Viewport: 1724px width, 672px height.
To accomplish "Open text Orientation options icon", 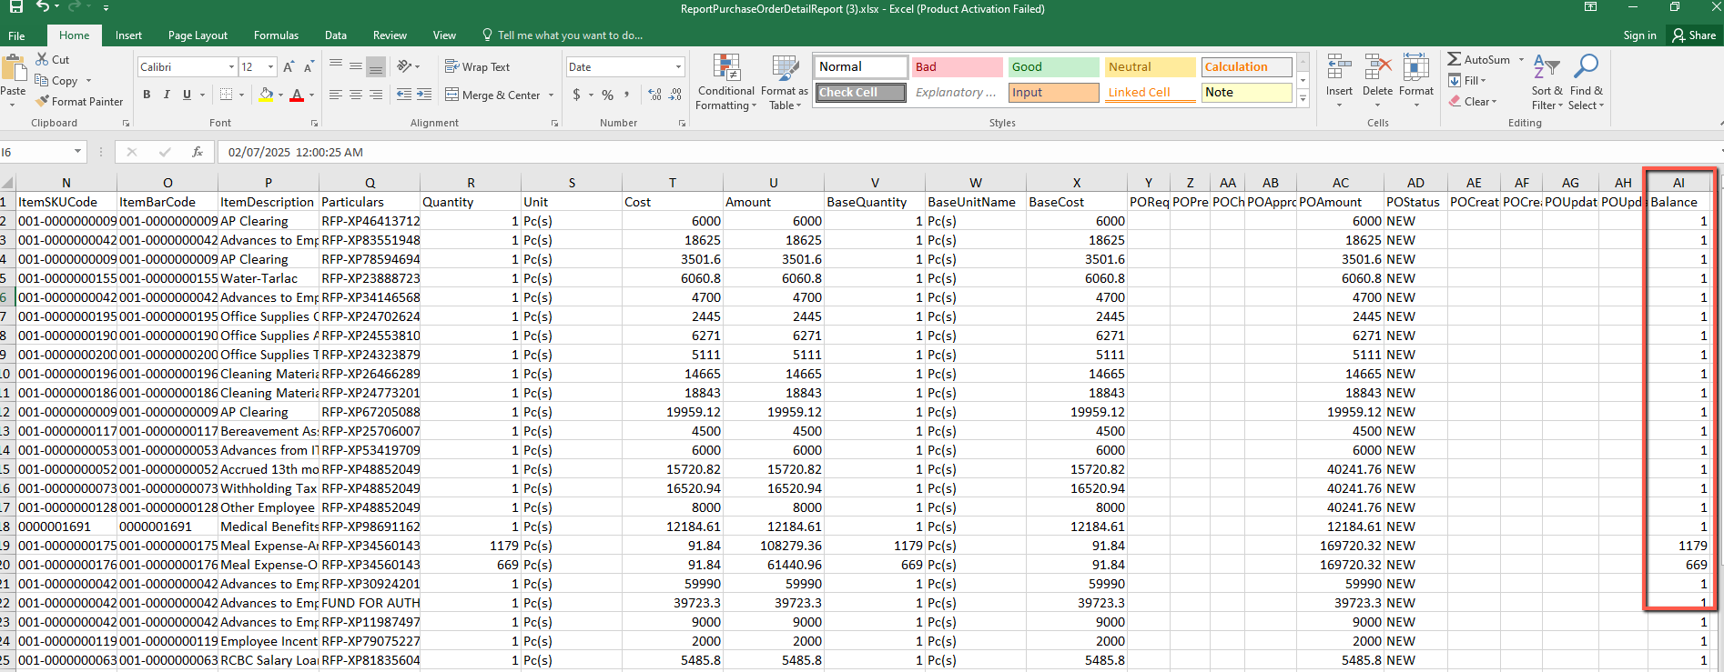I will pyautogui.click(x=405, y=66).
